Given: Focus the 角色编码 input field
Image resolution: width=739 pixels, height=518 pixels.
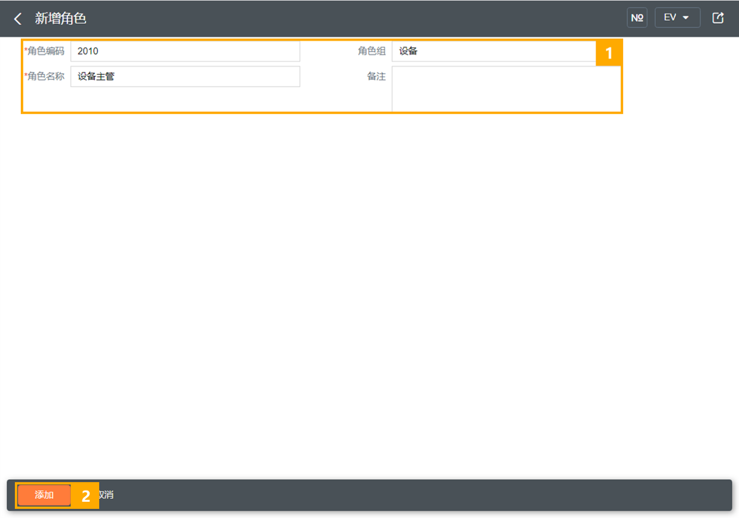Looking at the screenshot, I should tap(185, 51).
